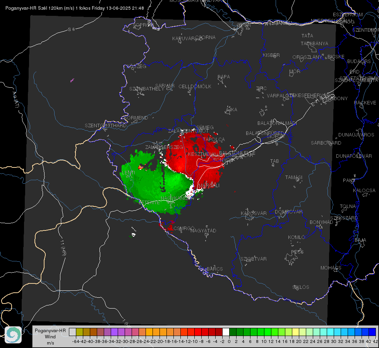Screen dimensions: 379x348
Task: Click the SZENTGOTTHARD town label
Action: 106,126
